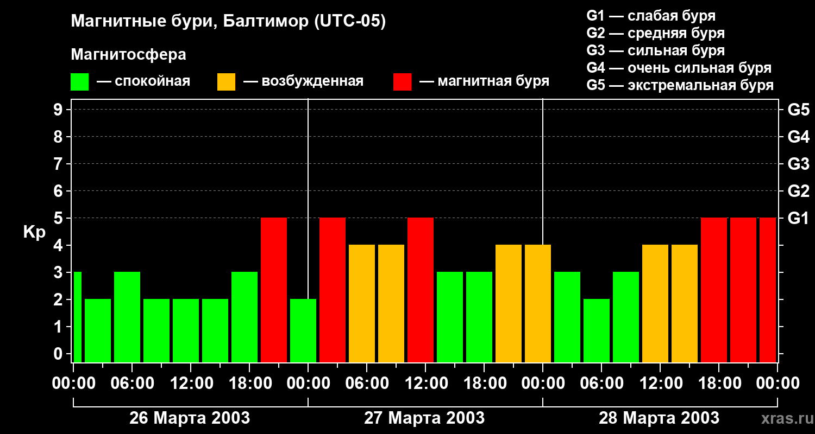815x434 pixels.
Task: Click the red 'магнитная буря' legend swatch
Action: point(402,82)
